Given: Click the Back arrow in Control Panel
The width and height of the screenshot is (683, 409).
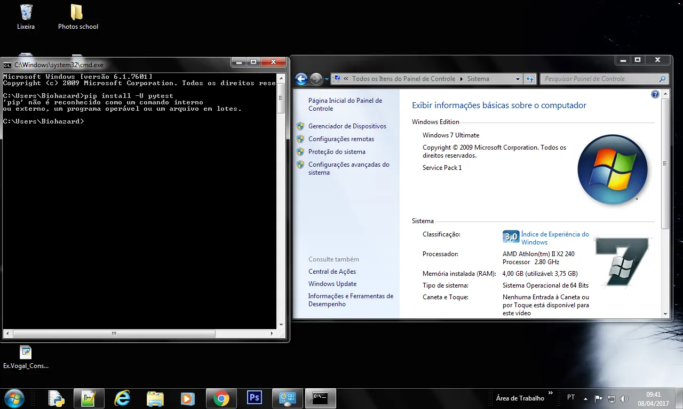Looking at the screenshot, I should point(301,79).
